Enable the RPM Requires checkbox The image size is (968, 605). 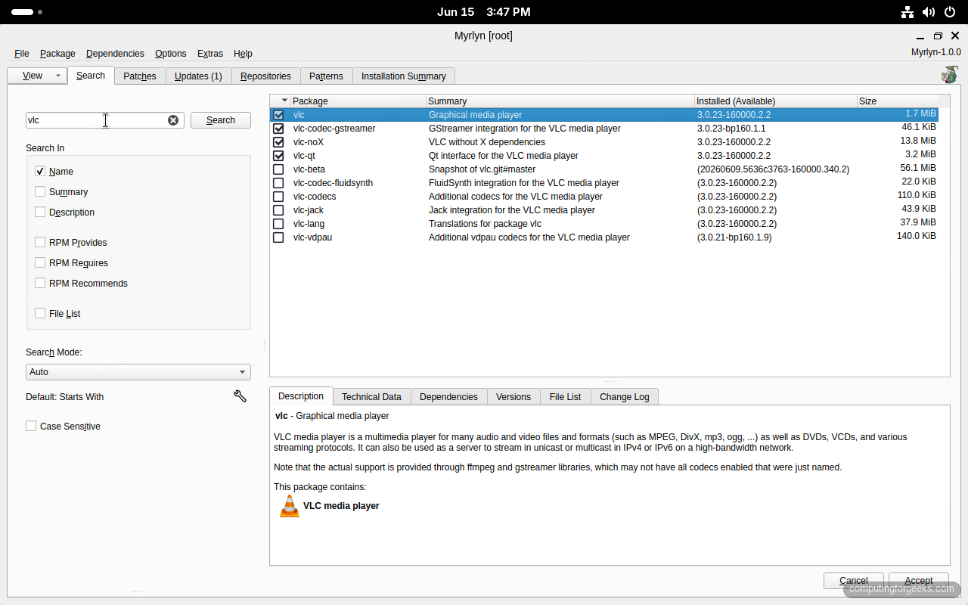pyautogui.click(x=40, y=263)
